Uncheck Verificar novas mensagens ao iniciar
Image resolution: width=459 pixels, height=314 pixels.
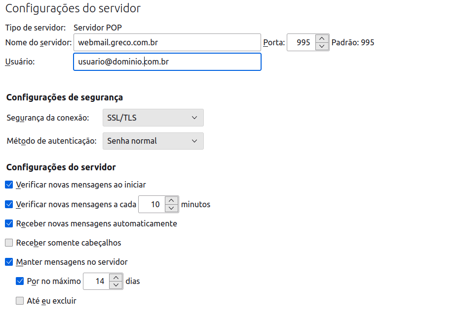[9, 185]
